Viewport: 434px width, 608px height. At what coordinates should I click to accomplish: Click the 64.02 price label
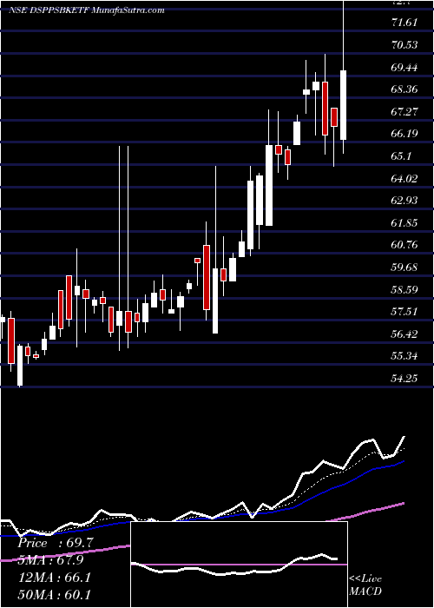click(x=404, y=179)
